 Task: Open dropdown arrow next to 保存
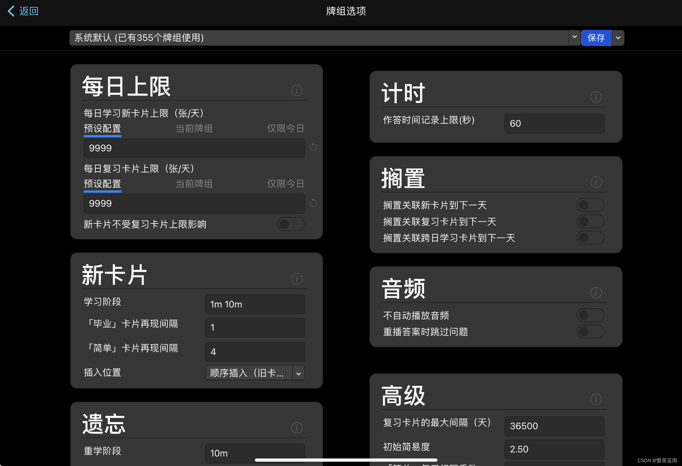(x=618, y=38)
